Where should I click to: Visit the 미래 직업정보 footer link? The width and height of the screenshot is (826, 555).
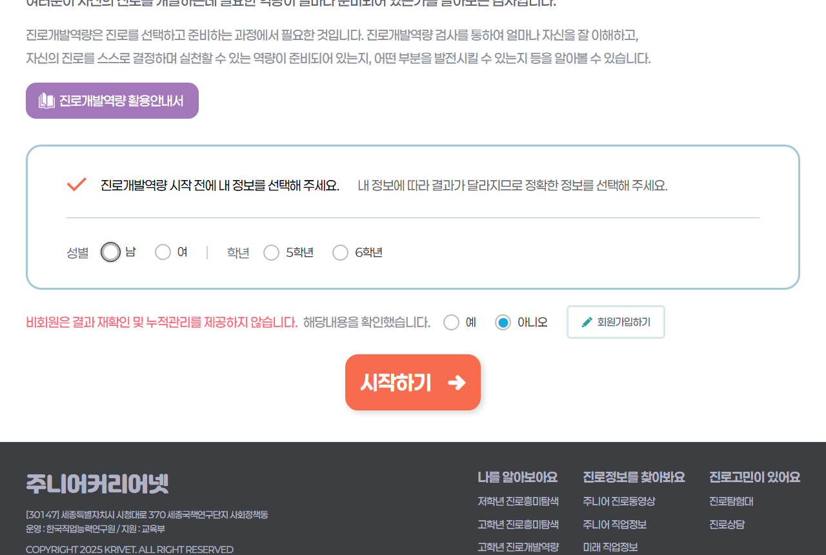(x=610, y=547)
